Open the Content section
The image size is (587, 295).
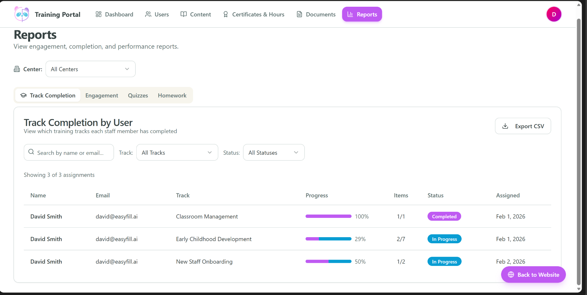point(196,14)
